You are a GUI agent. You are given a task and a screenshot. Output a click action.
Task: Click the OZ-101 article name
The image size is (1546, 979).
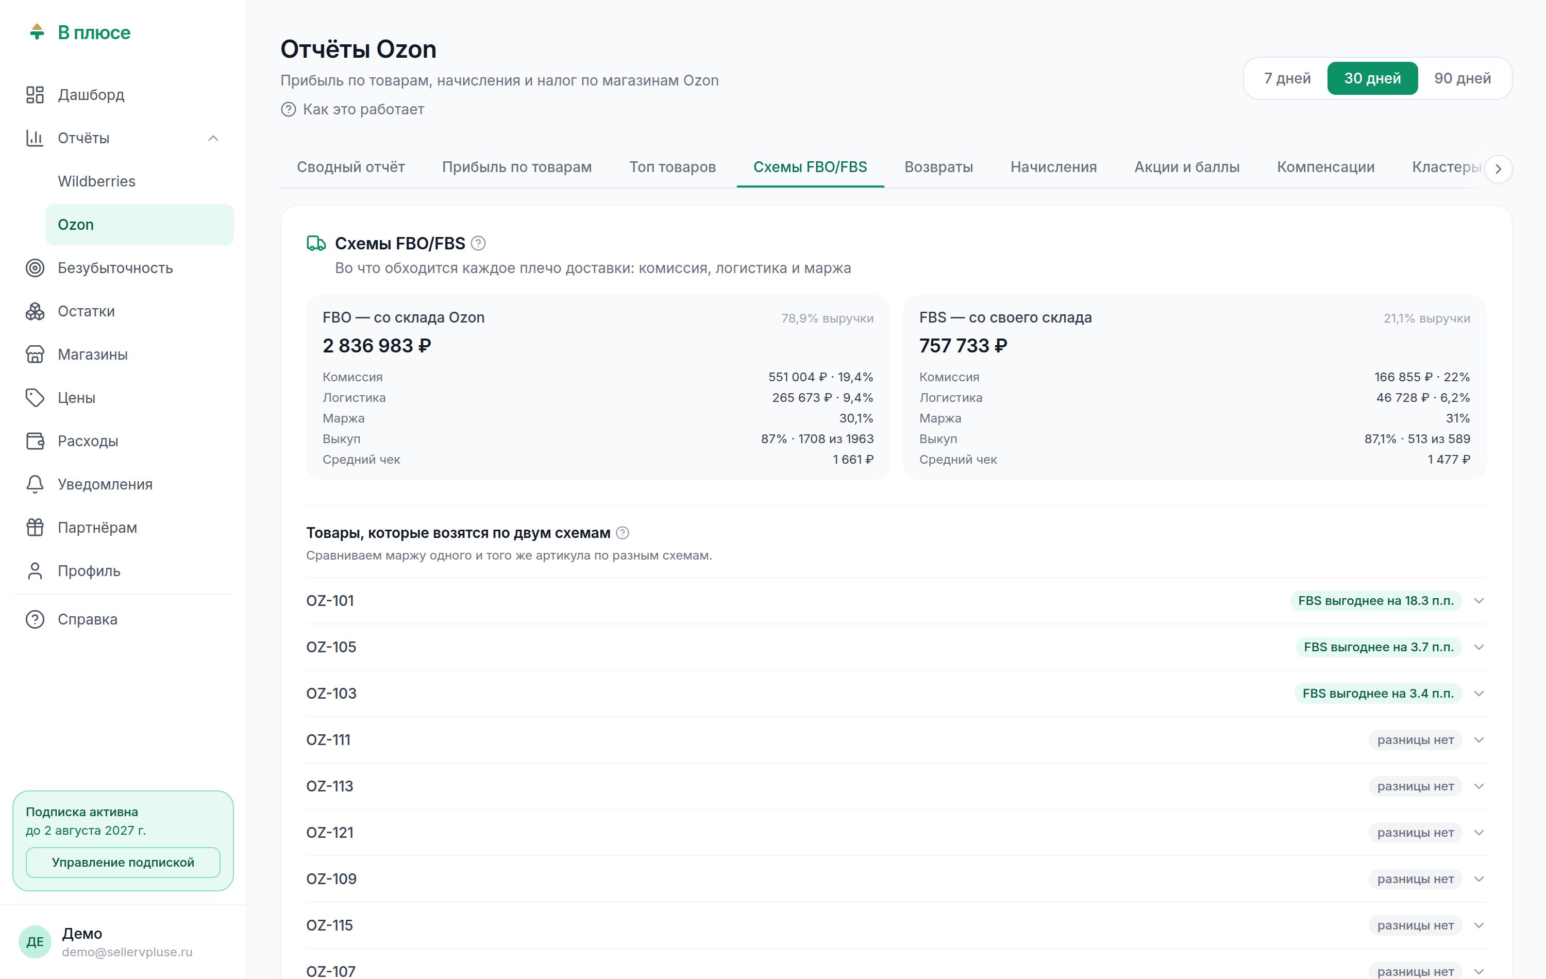[330, 601]
